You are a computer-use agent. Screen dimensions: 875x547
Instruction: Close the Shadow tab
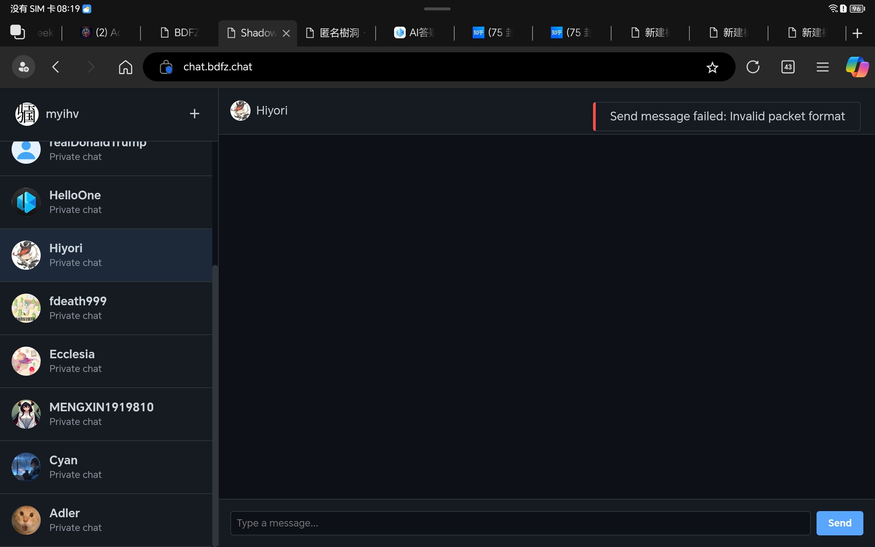click(x=286, y=33)
